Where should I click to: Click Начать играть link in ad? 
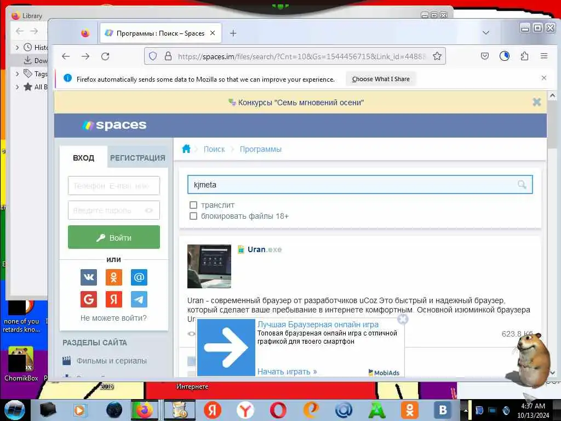pos(287,372)
